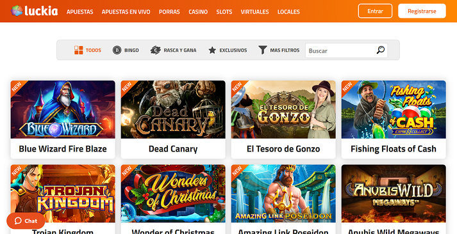The width and height of the screenshot is (457, 234).
Task: Click the Registrarse button
Action: tap(422, 11)
